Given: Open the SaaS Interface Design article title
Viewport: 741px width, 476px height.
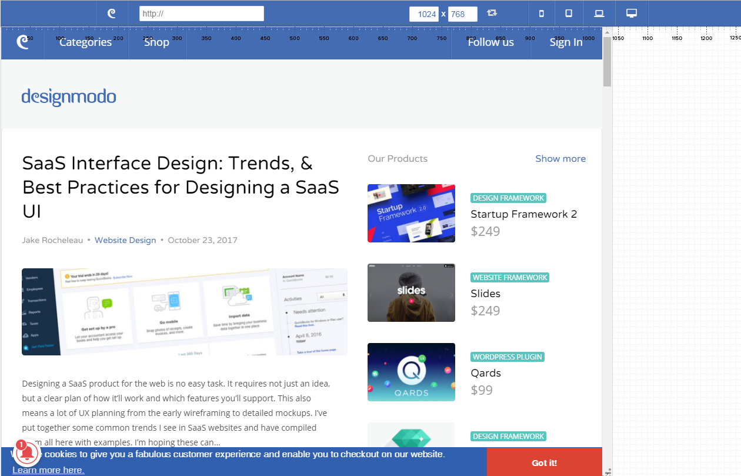Looking at the screenshot, I should tap(181, 187).
